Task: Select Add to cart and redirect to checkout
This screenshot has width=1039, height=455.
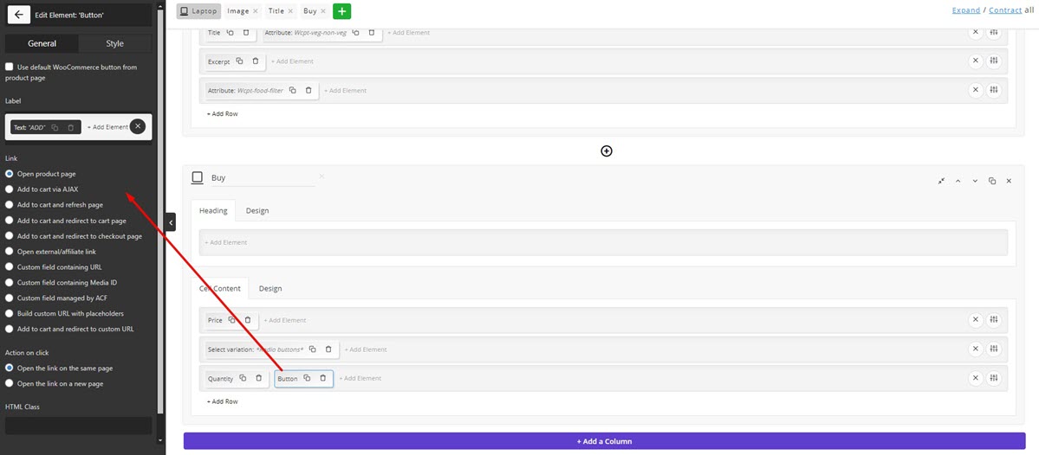Action: [10, 236]
